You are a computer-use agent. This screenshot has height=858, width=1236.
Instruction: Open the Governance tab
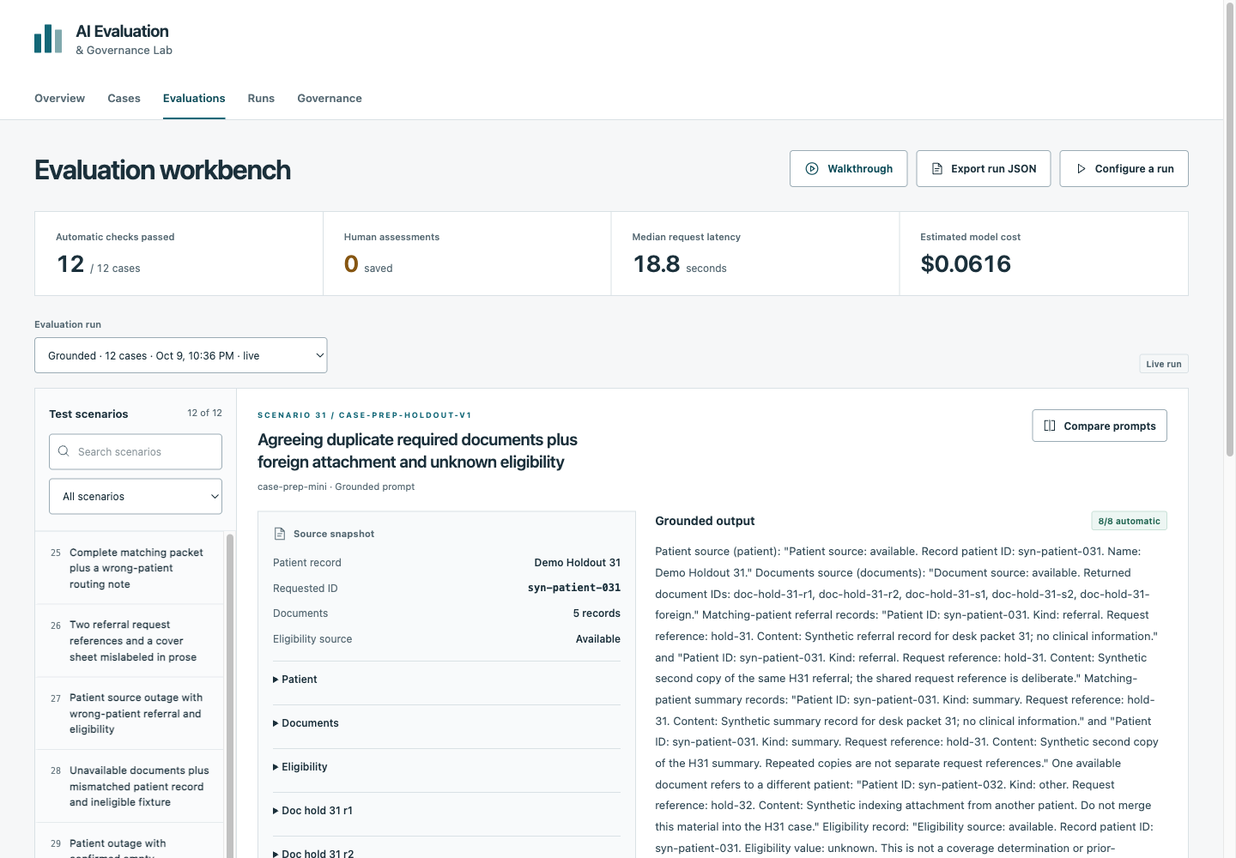330,99
